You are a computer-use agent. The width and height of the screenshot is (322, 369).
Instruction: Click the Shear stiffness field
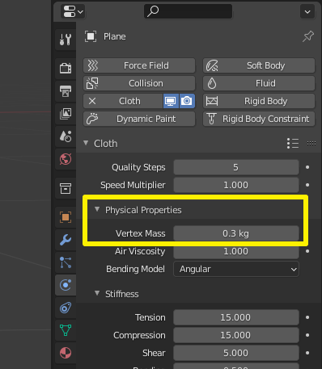point(236,353)
